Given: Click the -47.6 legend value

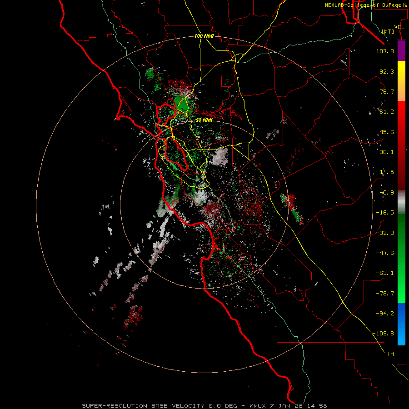Looking at the screenshot, I should tap(385, 253).
